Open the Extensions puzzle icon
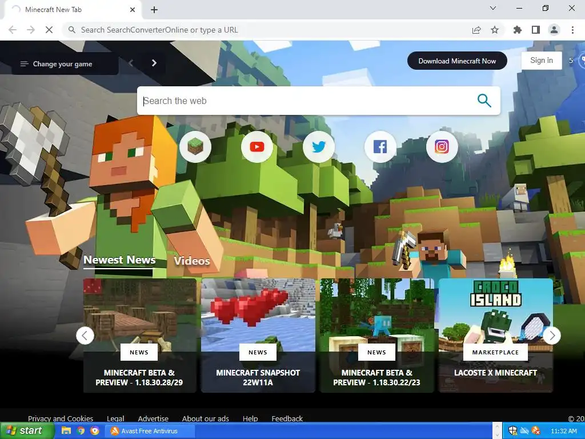This screenshot has width=585, height=439. [518, 30]
